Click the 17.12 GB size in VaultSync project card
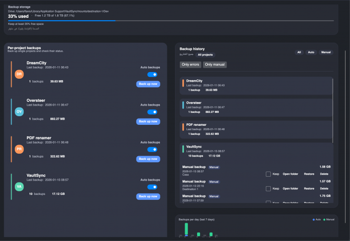 point(58,194)
